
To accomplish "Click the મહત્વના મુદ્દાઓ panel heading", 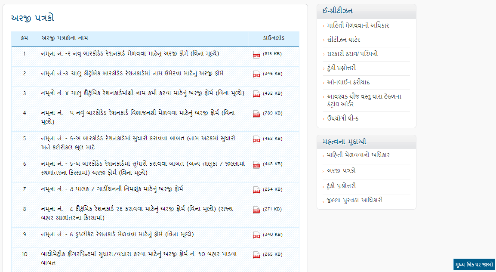I will pyautogui.click(x=345, y=142).
